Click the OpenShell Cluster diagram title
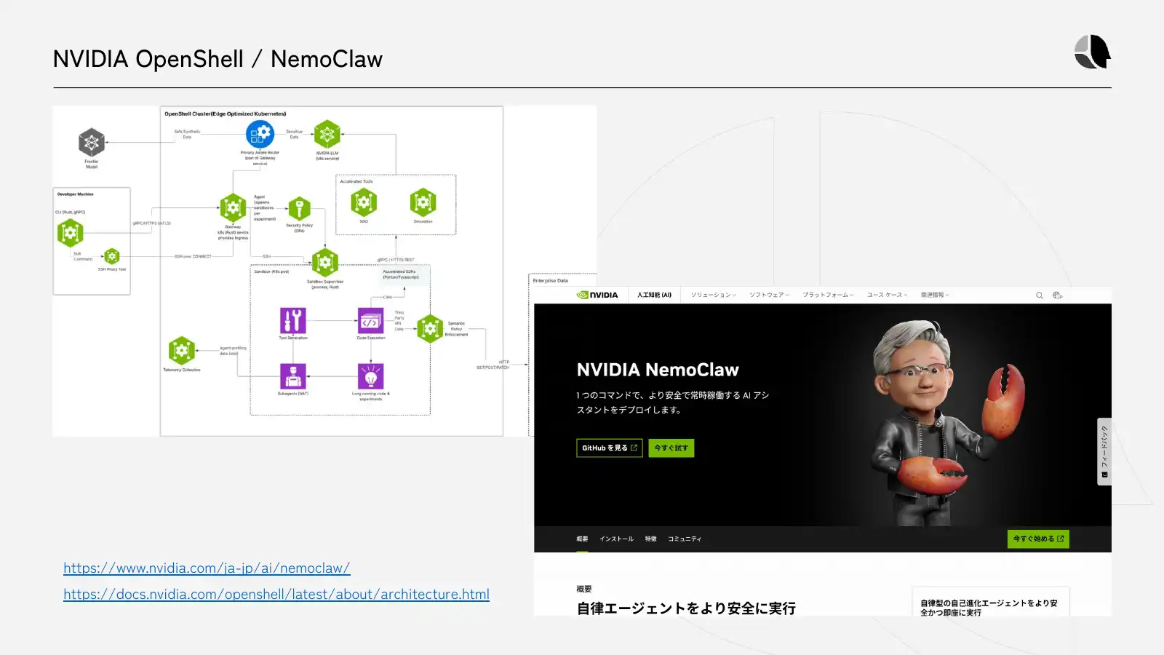This screenshot has height=655, width=1164. click(x=225, y=114)
